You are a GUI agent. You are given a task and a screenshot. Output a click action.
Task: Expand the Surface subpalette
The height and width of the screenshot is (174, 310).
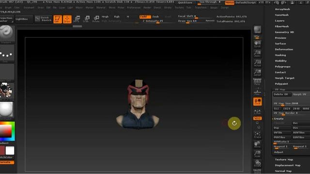tap(280, 43)
